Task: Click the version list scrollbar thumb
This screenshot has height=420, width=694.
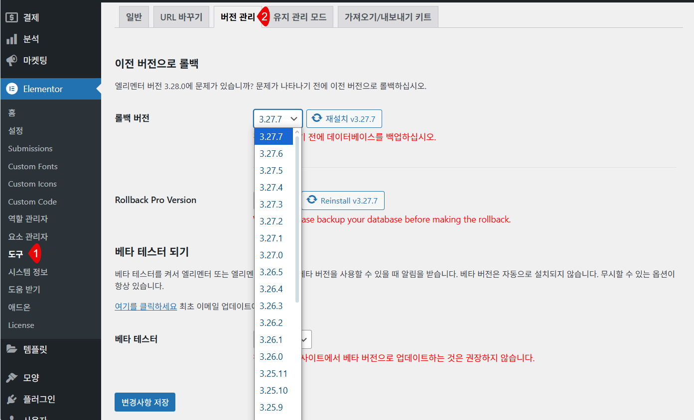Action: point(297,219)
